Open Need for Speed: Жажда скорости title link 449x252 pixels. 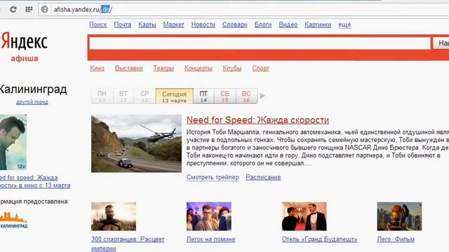pos(257,120)
